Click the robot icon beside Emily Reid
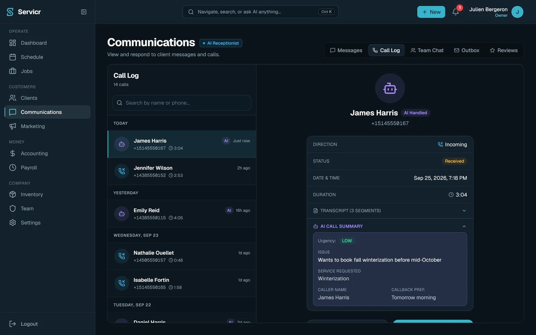 click(x=122, y=214)
